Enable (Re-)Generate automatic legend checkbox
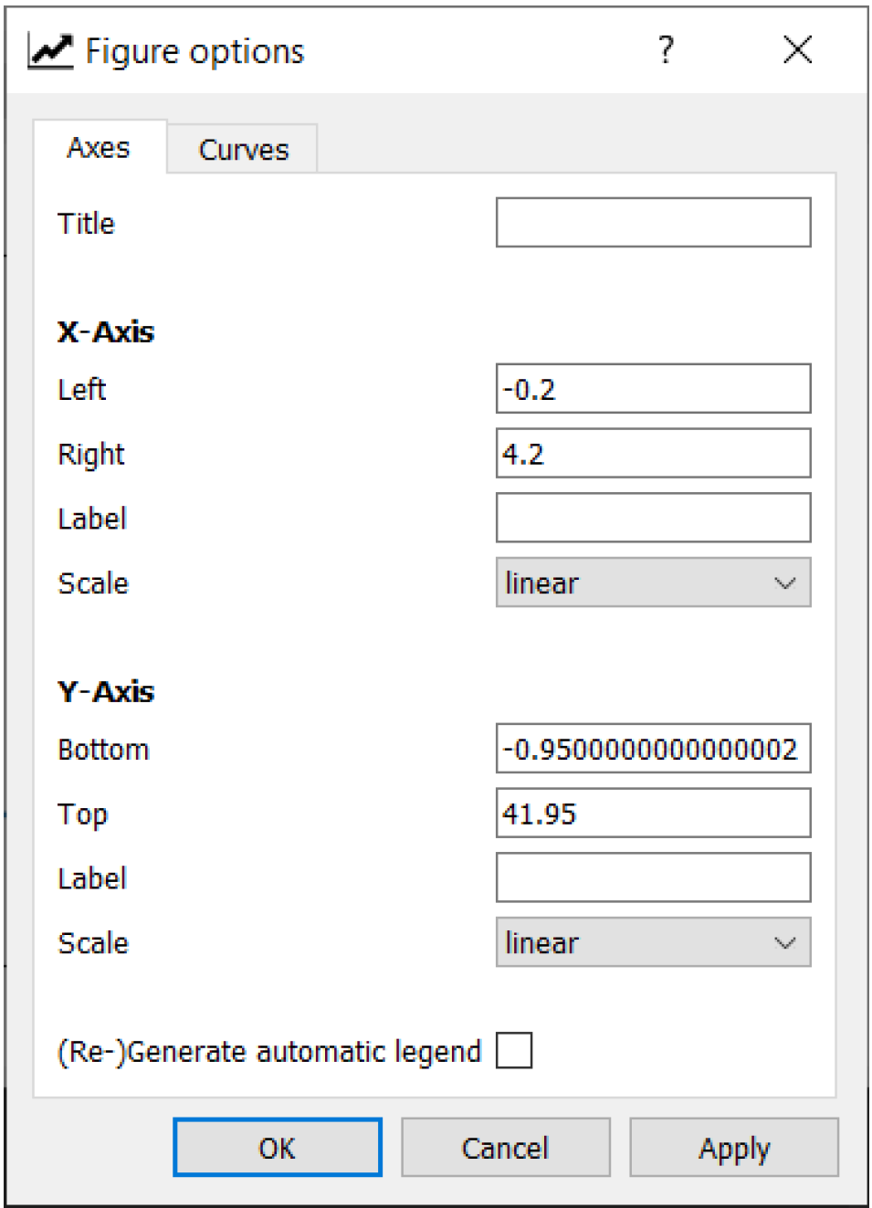This screenshot has width=872, height=1208. 514,1050
